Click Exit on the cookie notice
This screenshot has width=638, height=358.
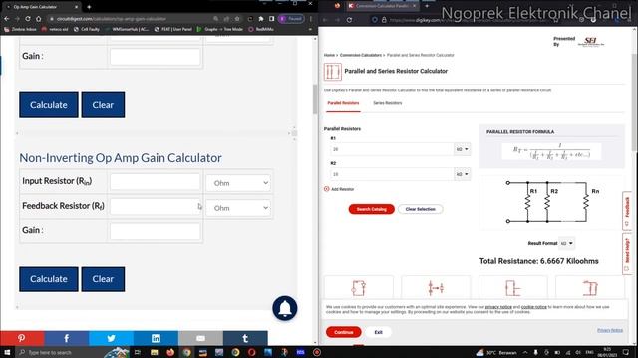pyautogui.click(x=379, y=332)
